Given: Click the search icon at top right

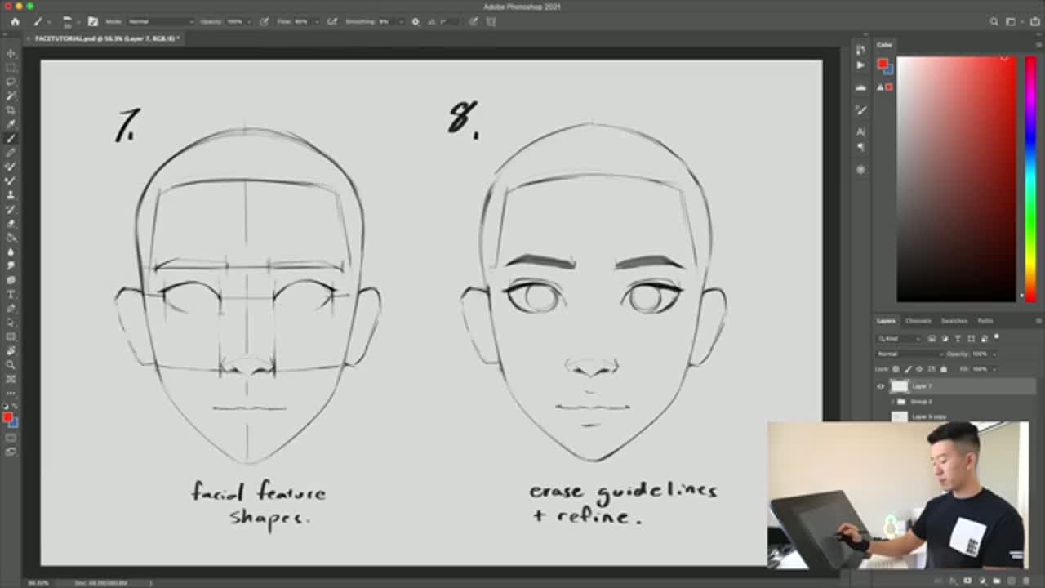Looking at the screenshot, I should pos(994,22).
